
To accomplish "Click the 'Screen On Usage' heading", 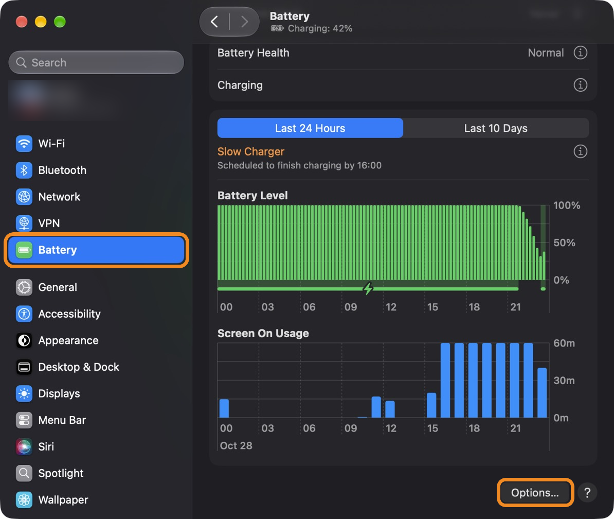I will tap(263, 333).
